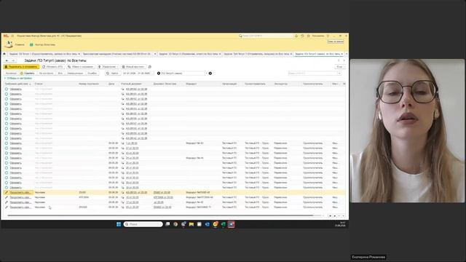Click the Windows taskbar search box
This screenshot has height=262, width=466.
[x=143, y=224]
